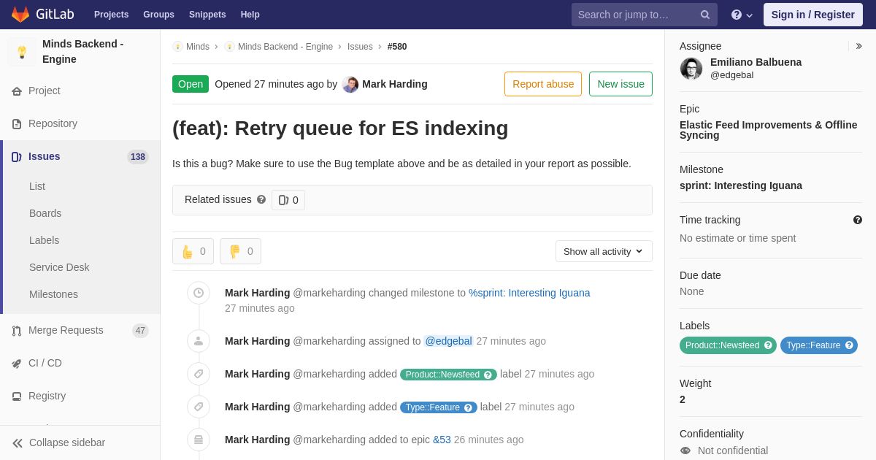Select the Service Desk submenu item
876x460 pixels.
point(59,267)
